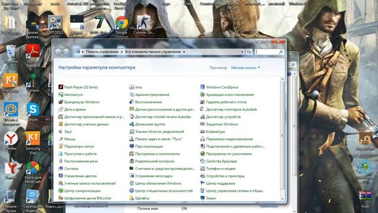Open the Архивация и восстановление link
This screenshot has height=213, width=378.
pos(230,95)
